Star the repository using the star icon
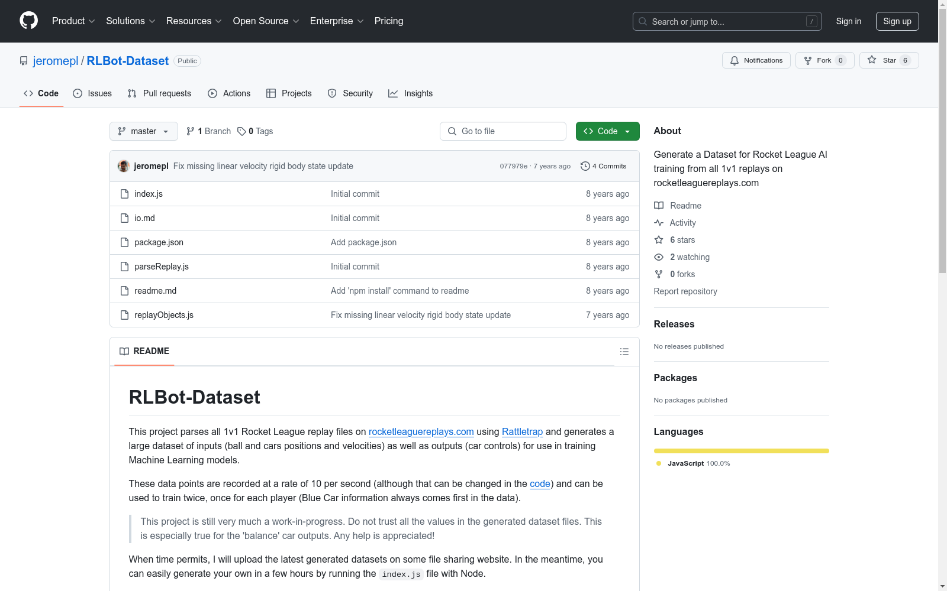Image resolution: width=947 pixels, height=591 pixels. (x=872, y=60)
